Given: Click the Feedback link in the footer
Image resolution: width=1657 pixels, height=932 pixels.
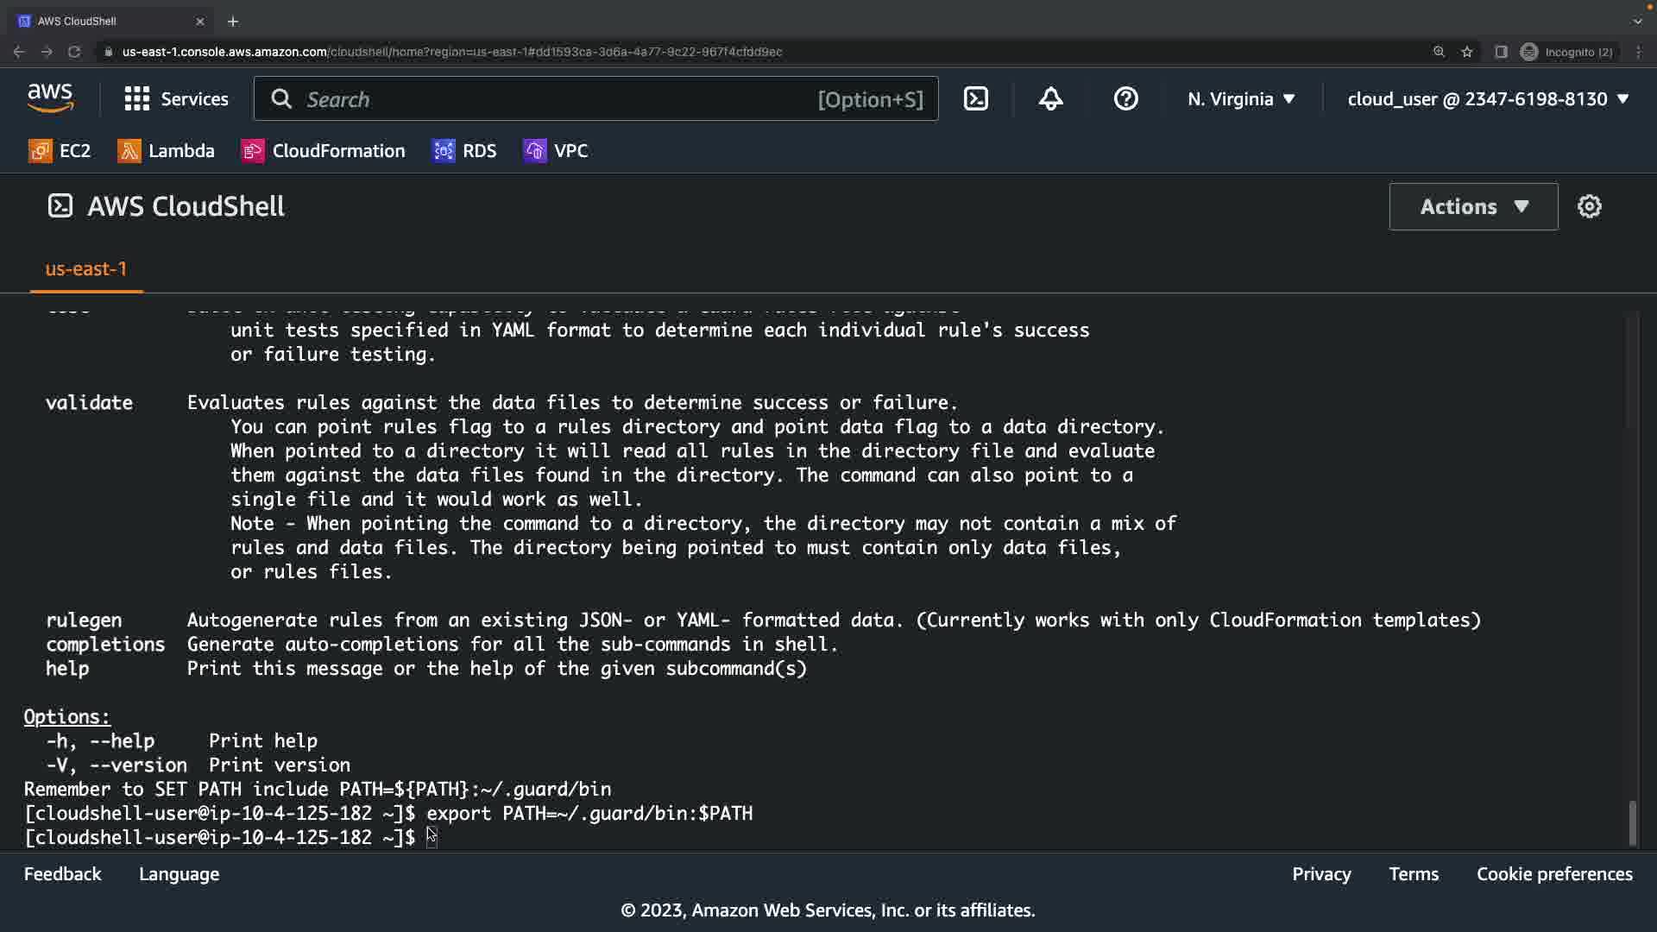Looking at the screenshot, I should click(x=62, y=874).
